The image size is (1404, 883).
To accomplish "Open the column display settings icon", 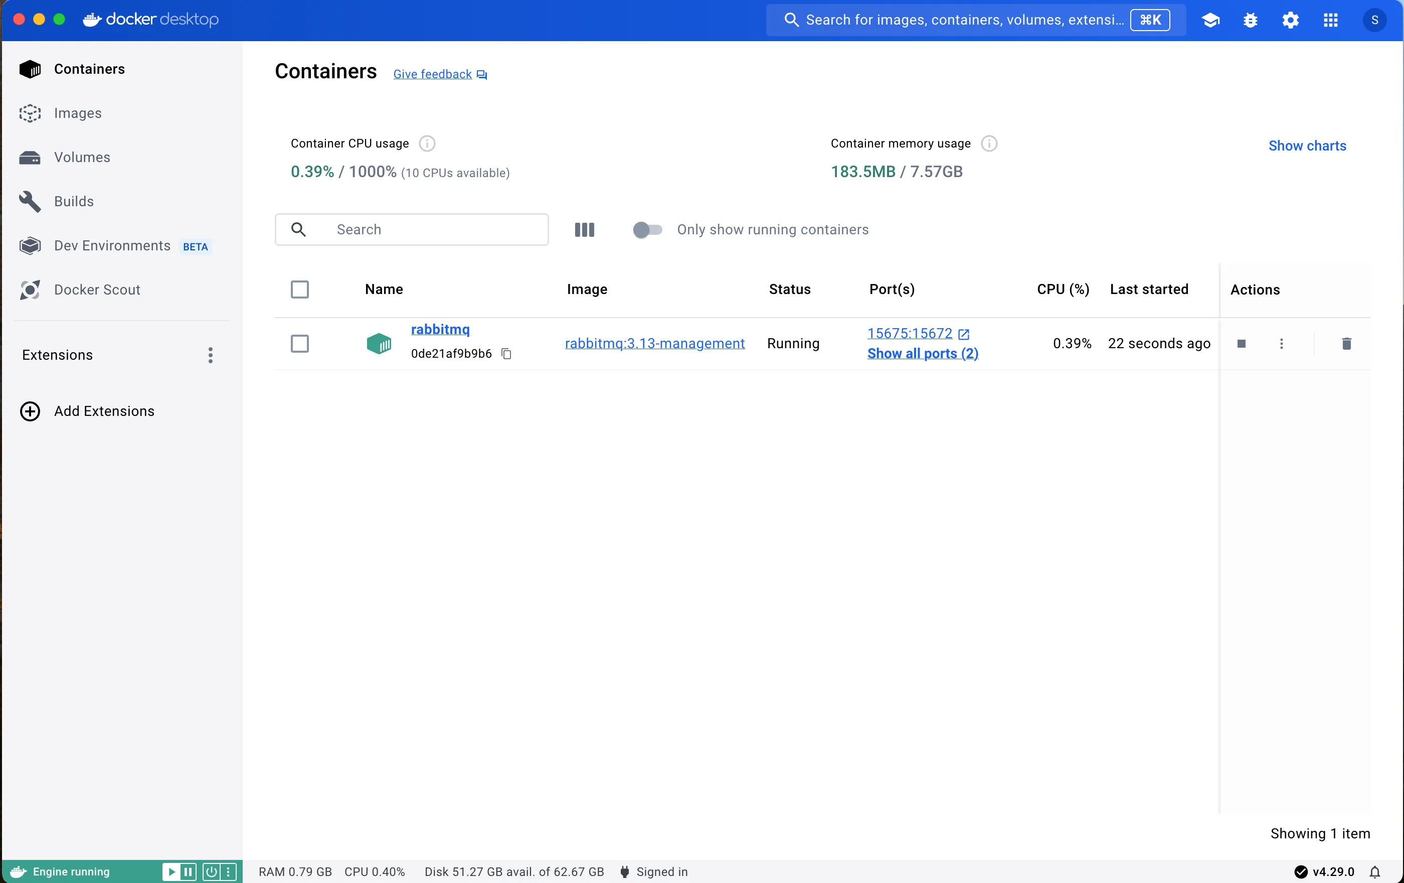I will pyautogui.click(x=584, y=230).
